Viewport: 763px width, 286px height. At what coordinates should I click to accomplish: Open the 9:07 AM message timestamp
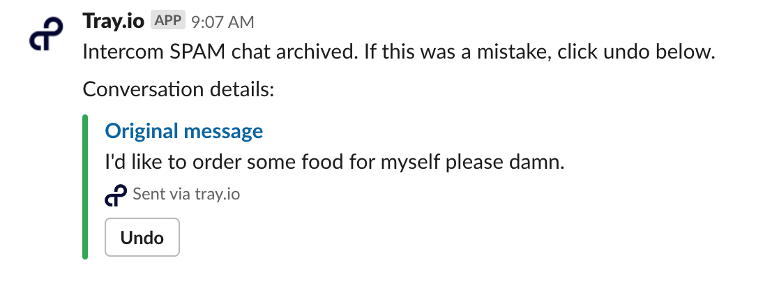click(222, 22)
